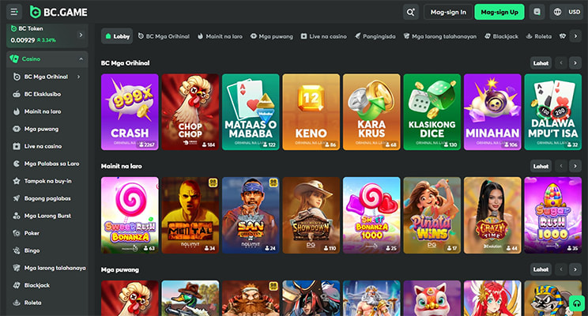Open the Sweet Rush Bonanza tile
The image size is (588, 316).
130,215
